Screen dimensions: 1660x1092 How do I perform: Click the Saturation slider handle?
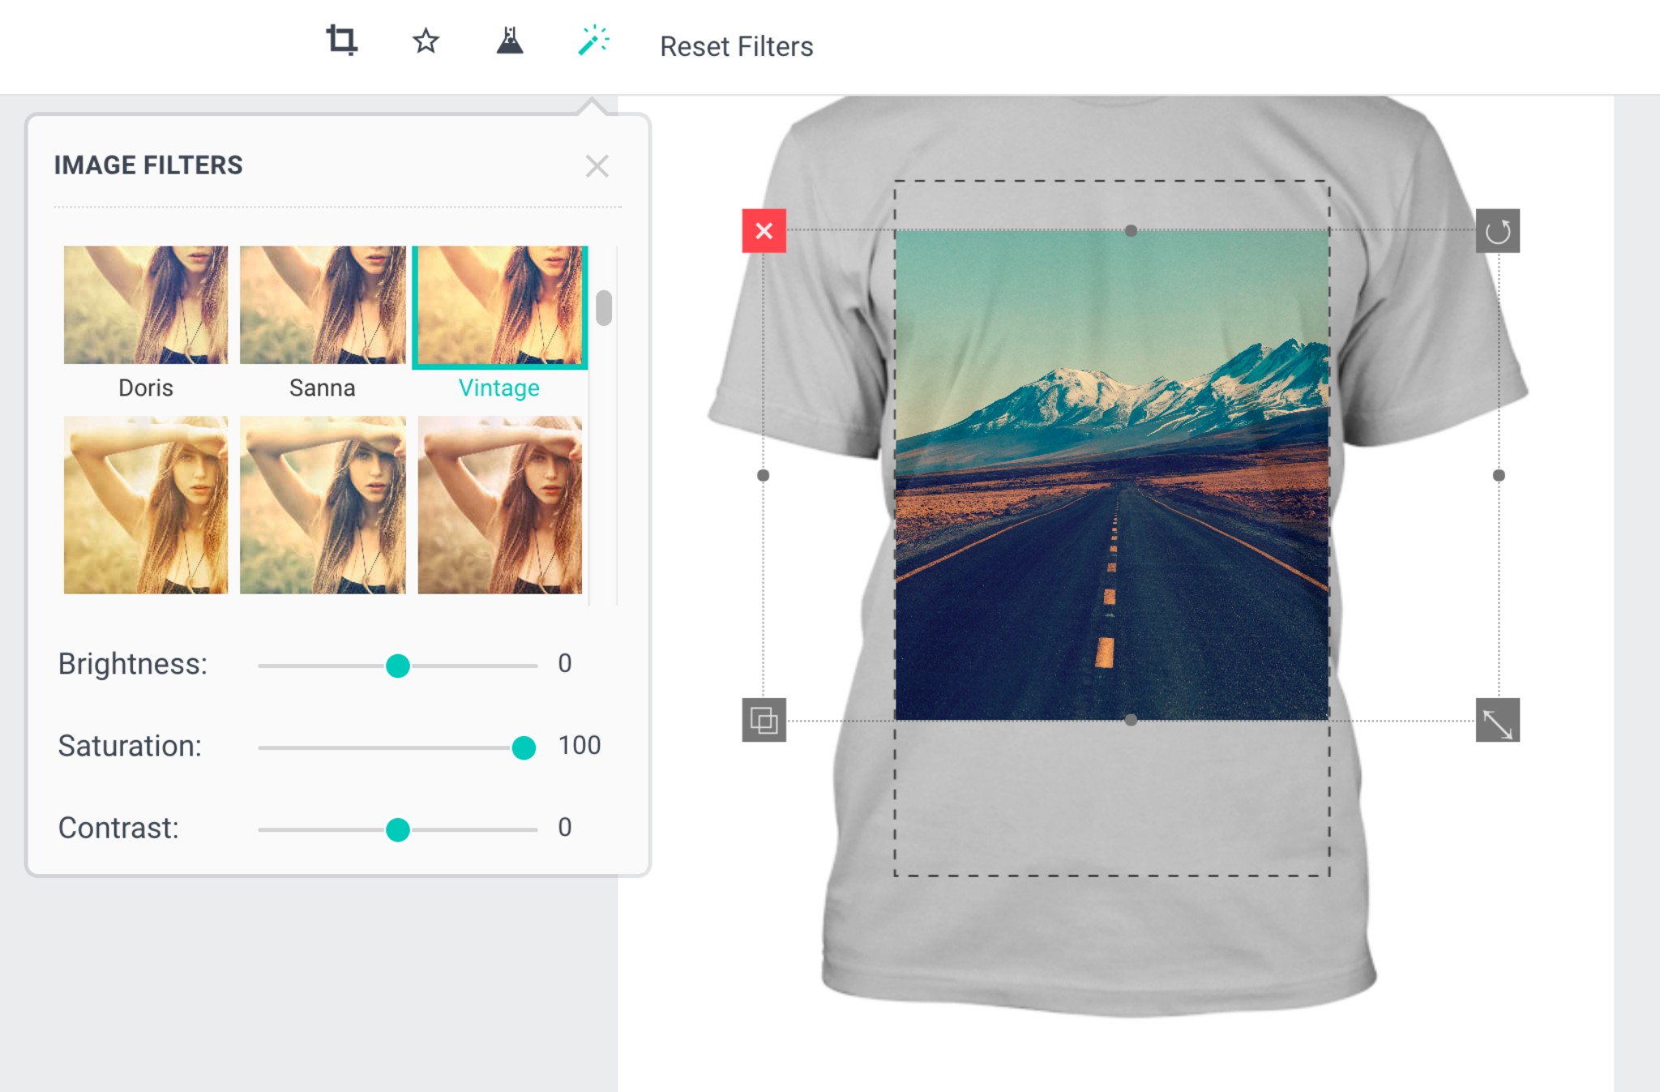coord(524,747)
